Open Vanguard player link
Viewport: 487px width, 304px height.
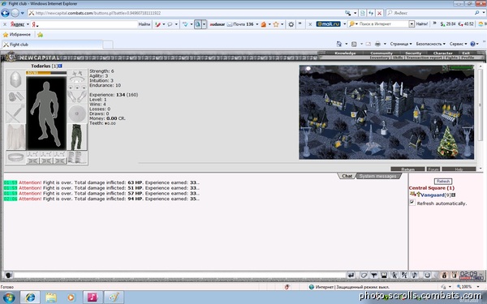(433, 195)
